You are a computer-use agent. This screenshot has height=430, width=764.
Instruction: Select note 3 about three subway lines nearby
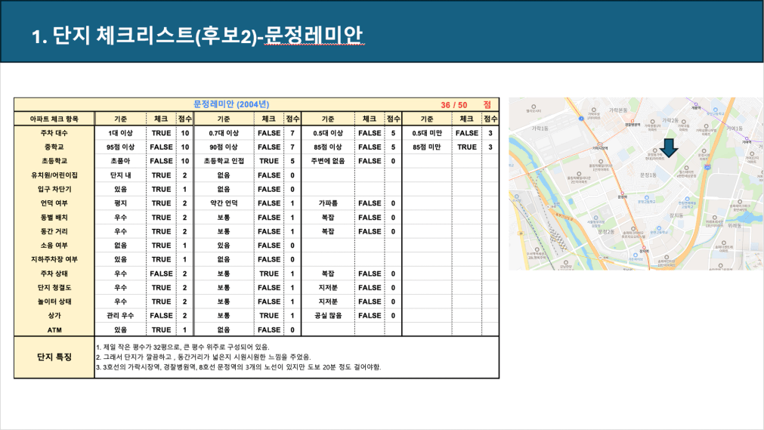pos(238,367)
